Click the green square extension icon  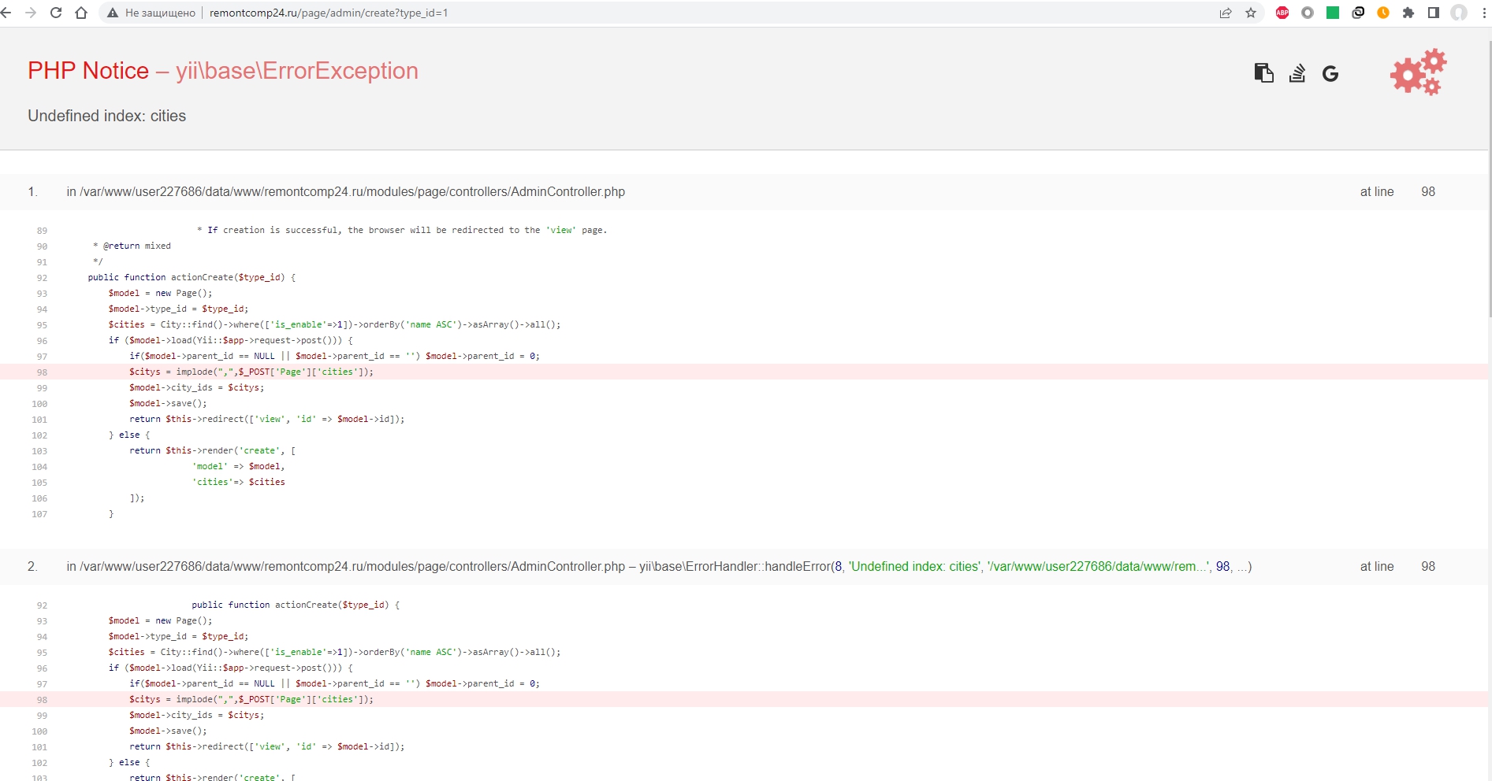coord(1333,13)
